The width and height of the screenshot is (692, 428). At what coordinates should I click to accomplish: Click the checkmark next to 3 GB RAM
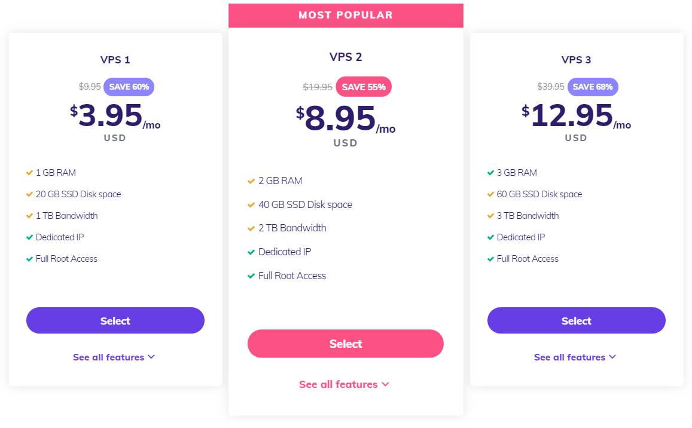[490, 172]
